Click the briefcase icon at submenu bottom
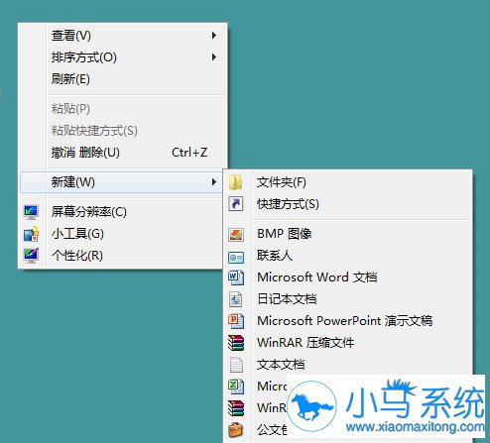 pos(235,430)
